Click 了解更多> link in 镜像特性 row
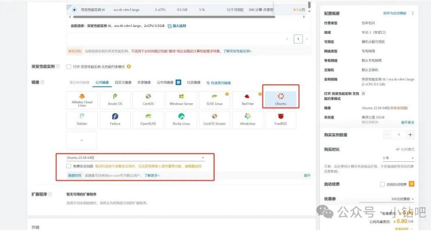The width and height of the screenshot is (431, 232). (x=152, y=175)
